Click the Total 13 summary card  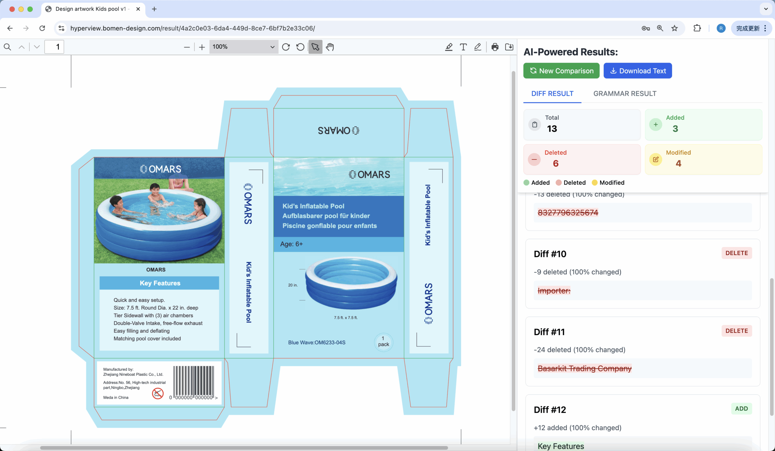pos(582,124)
